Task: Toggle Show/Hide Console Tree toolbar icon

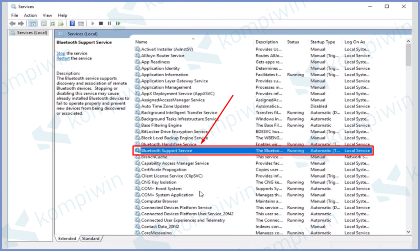Action: [x=32, y=24]
